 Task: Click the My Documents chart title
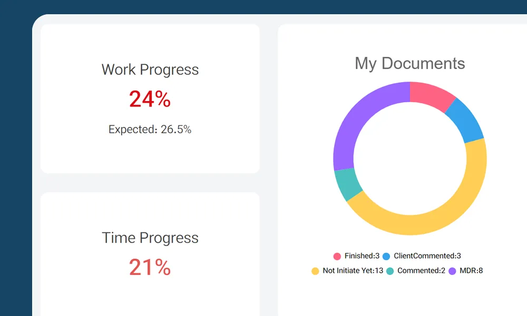point(410,63)
